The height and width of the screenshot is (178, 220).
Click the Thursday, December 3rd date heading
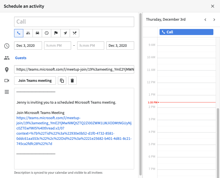point(166,20)
